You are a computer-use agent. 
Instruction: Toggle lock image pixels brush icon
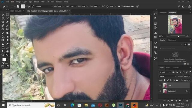(x=168, y=80)
